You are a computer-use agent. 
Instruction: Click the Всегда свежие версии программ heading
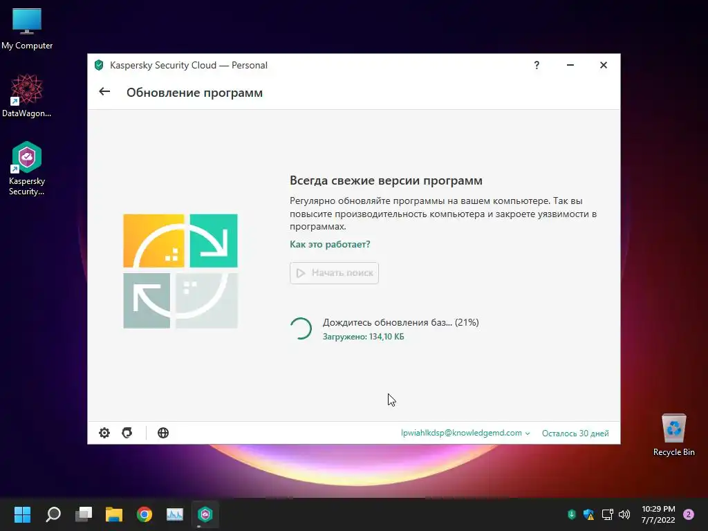click(x=386, y=180)
